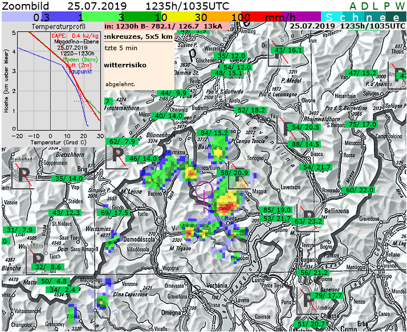Screen dimensions: 407x332
Task: Select station label '85/ 19.0'
Action: tap(276, 210)
